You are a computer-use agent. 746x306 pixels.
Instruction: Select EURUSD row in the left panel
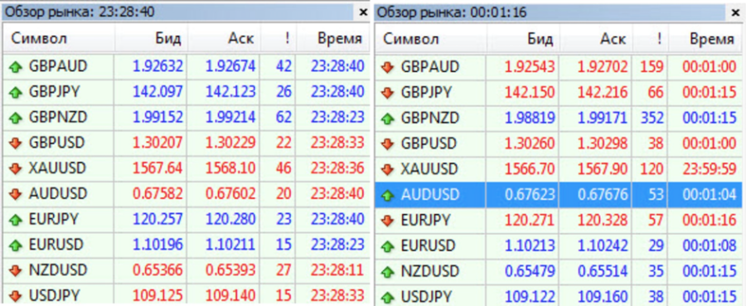tap(186, 245)
